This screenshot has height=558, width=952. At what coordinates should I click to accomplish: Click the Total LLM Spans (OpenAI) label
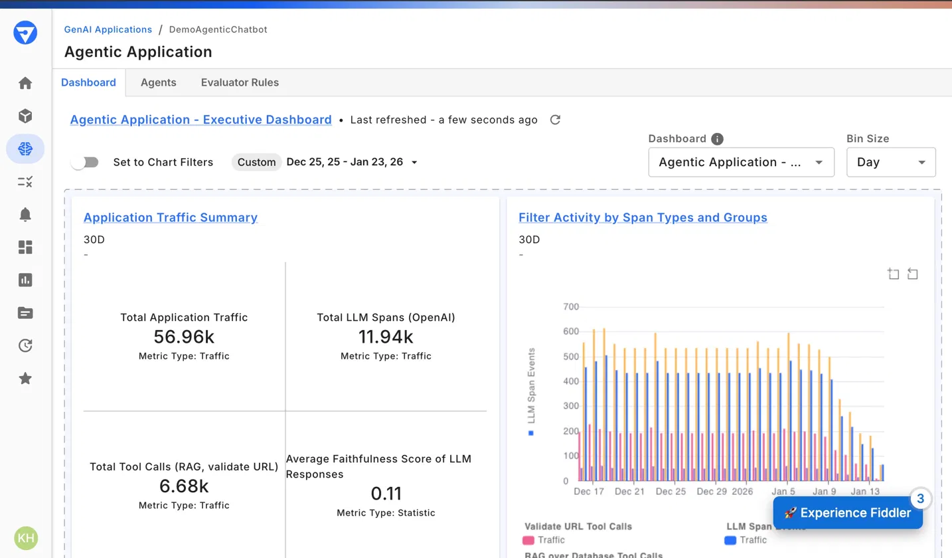pos(386,318)
